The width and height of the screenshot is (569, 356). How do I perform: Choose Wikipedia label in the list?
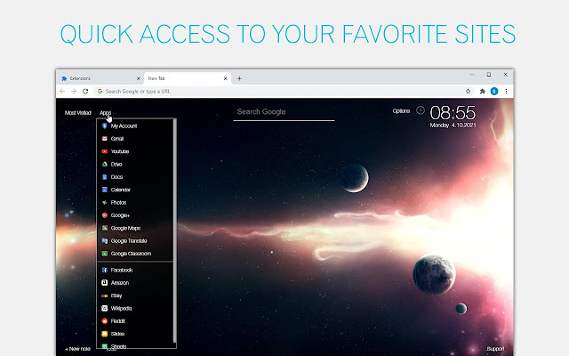[x=121, y=309]
